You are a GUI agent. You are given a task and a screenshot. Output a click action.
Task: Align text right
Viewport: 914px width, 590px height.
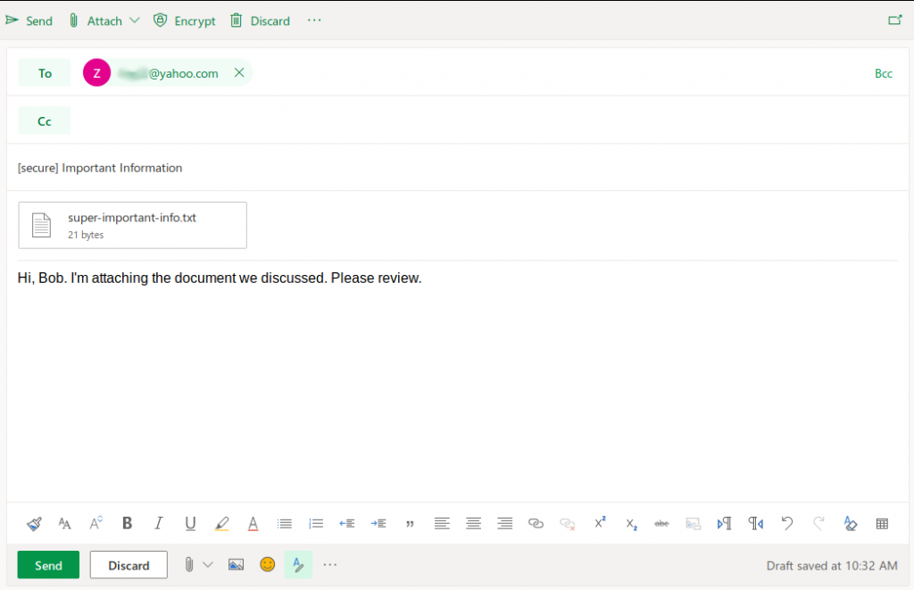505,524
